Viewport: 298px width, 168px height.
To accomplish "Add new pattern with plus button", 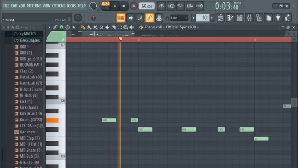I will coord(212,18).
